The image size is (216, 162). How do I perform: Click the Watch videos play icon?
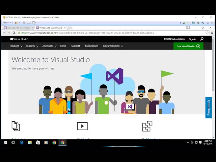[x=82, y=126]
